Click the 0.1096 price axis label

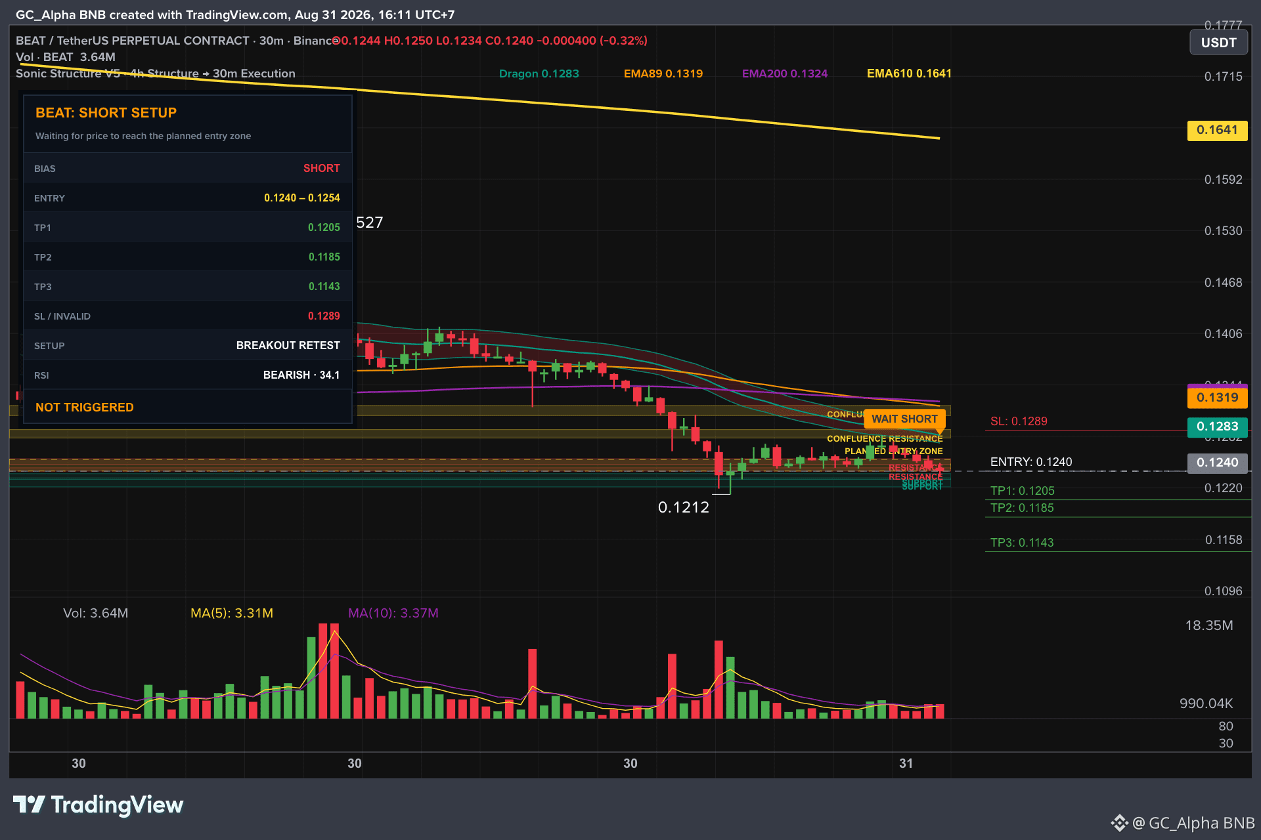coord(1224,591)
